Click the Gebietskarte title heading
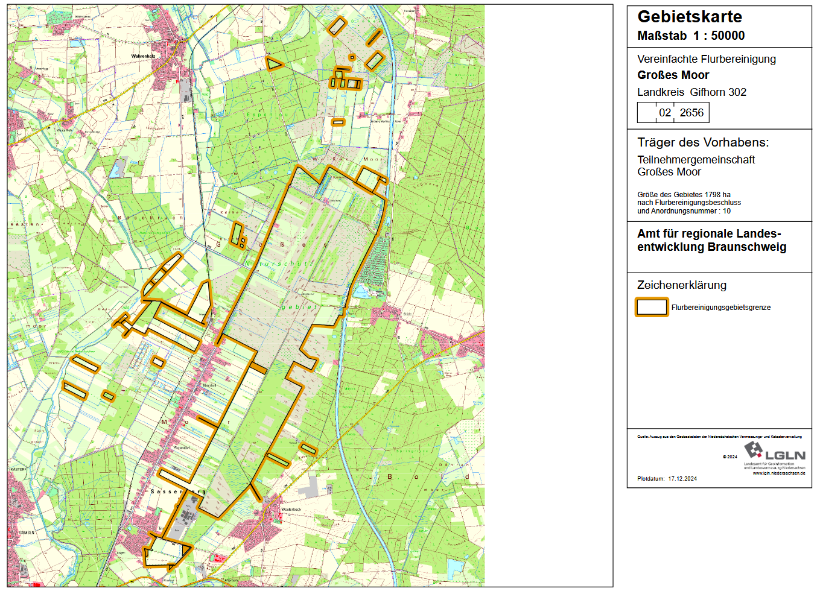Image resolution: width=820 pixels, height=594 pixels. click(x=690, y=17)
